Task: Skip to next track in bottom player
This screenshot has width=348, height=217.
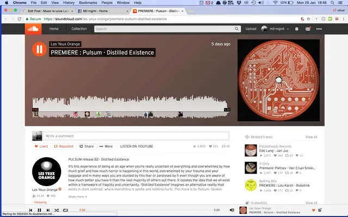Action: coord(48,210)
